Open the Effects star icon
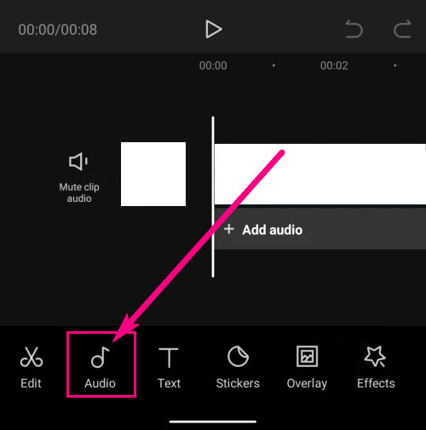Viewport: 426px width, 430px height. (375, 356)
